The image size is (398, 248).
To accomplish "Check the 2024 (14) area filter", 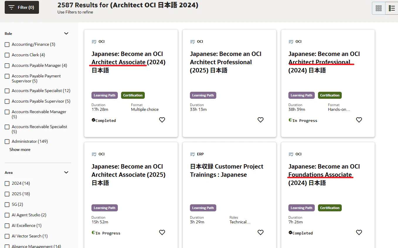I will (x=7, y=184).
